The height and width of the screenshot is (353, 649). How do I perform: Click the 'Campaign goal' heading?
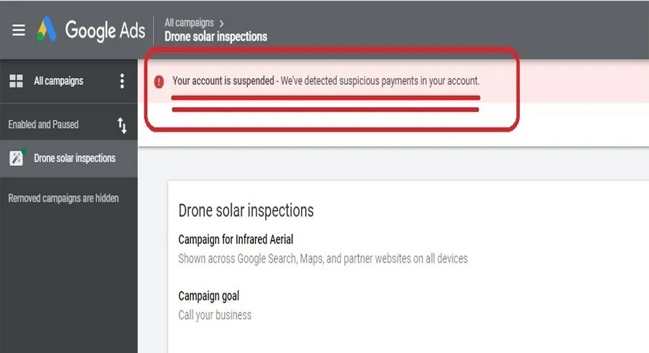209,296
